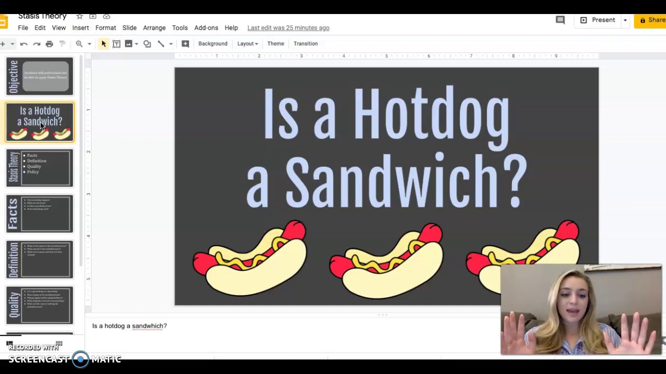Click the new slide plus button
Screen dimensions: 666x374
pyautogui.click(x=3, y=44)
